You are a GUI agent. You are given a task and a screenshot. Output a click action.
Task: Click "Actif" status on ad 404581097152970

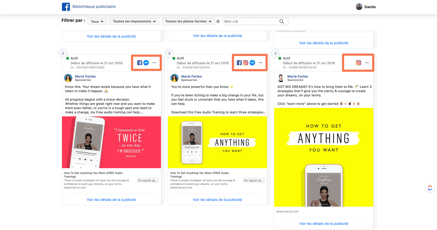tap(180, 58)
